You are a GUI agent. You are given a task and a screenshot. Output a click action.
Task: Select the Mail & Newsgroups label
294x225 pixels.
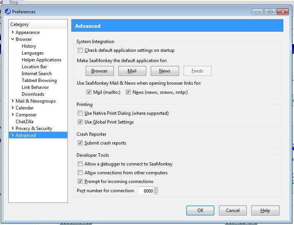coord(36,101)
